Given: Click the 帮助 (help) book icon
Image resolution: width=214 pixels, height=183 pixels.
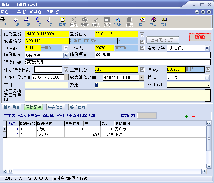Looking at the screenshot, I should pyautogui.click(x=154, y=21).
